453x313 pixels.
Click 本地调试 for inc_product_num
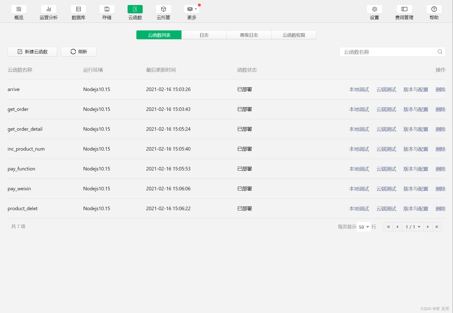pos(359,149)
